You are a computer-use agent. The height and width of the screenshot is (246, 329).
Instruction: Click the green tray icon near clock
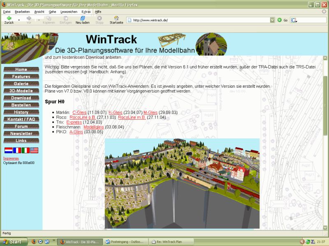coord(308,242)
